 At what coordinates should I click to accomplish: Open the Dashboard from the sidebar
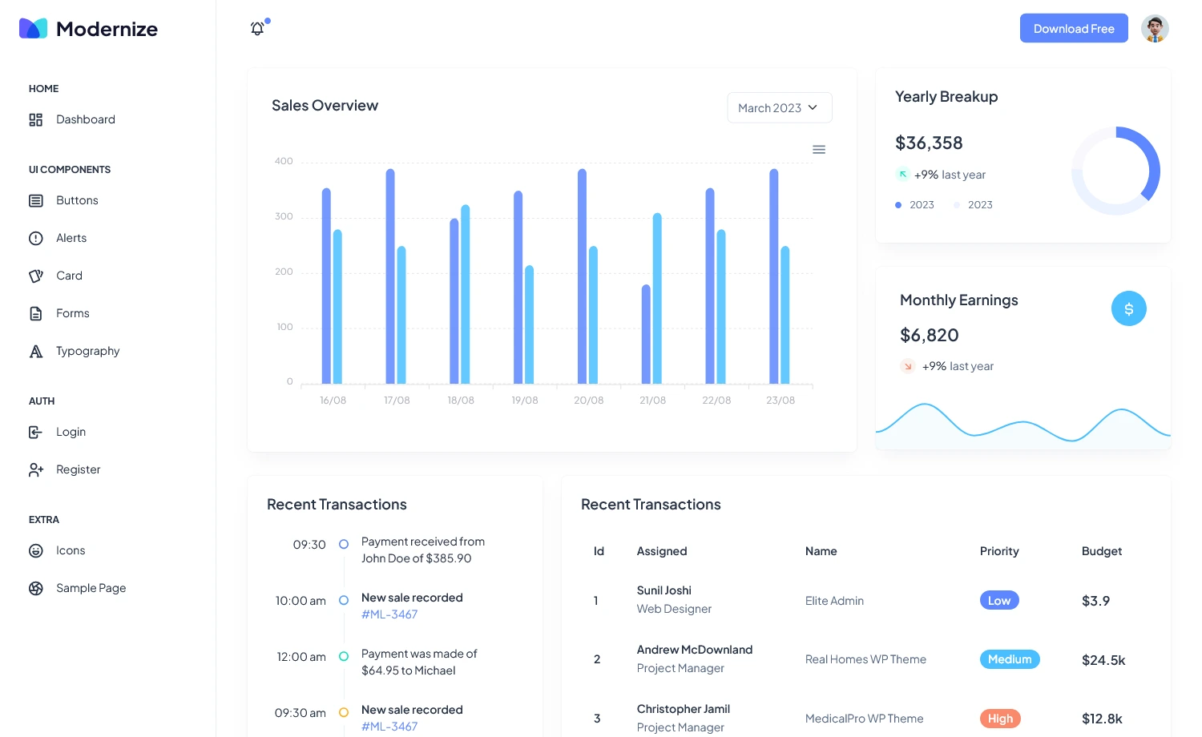(x=85, y=119)
